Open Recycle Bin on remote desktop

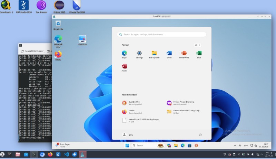click(x=58, y=25)
